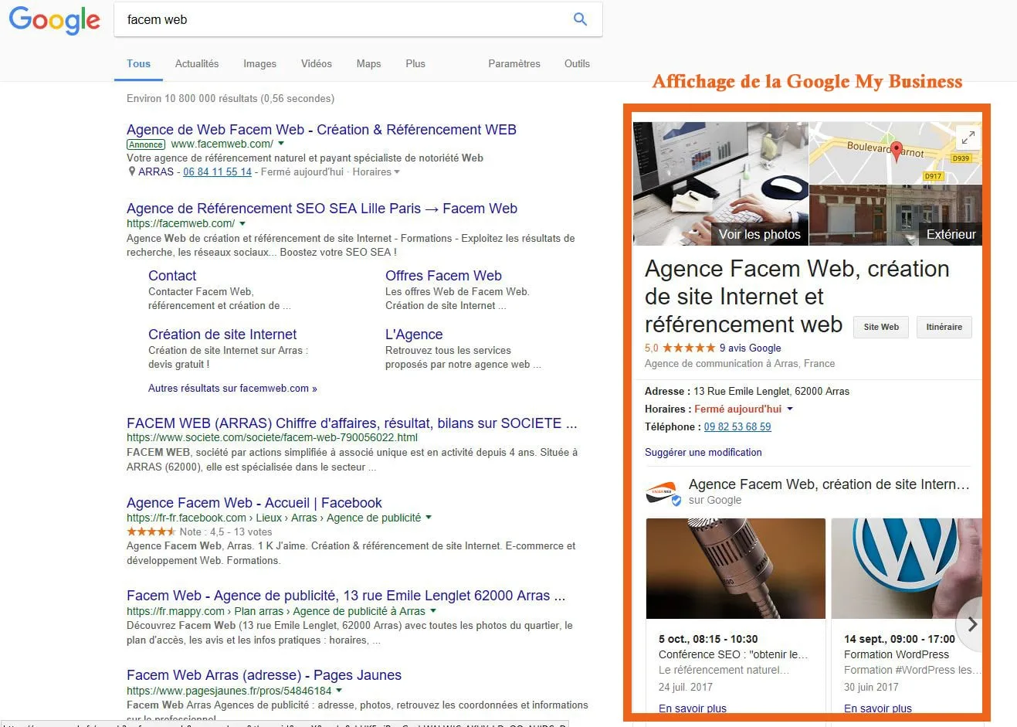Open the FACEM WEB societe.com result
Viewport: 1017px width, 727px height.
coord(351,423)
